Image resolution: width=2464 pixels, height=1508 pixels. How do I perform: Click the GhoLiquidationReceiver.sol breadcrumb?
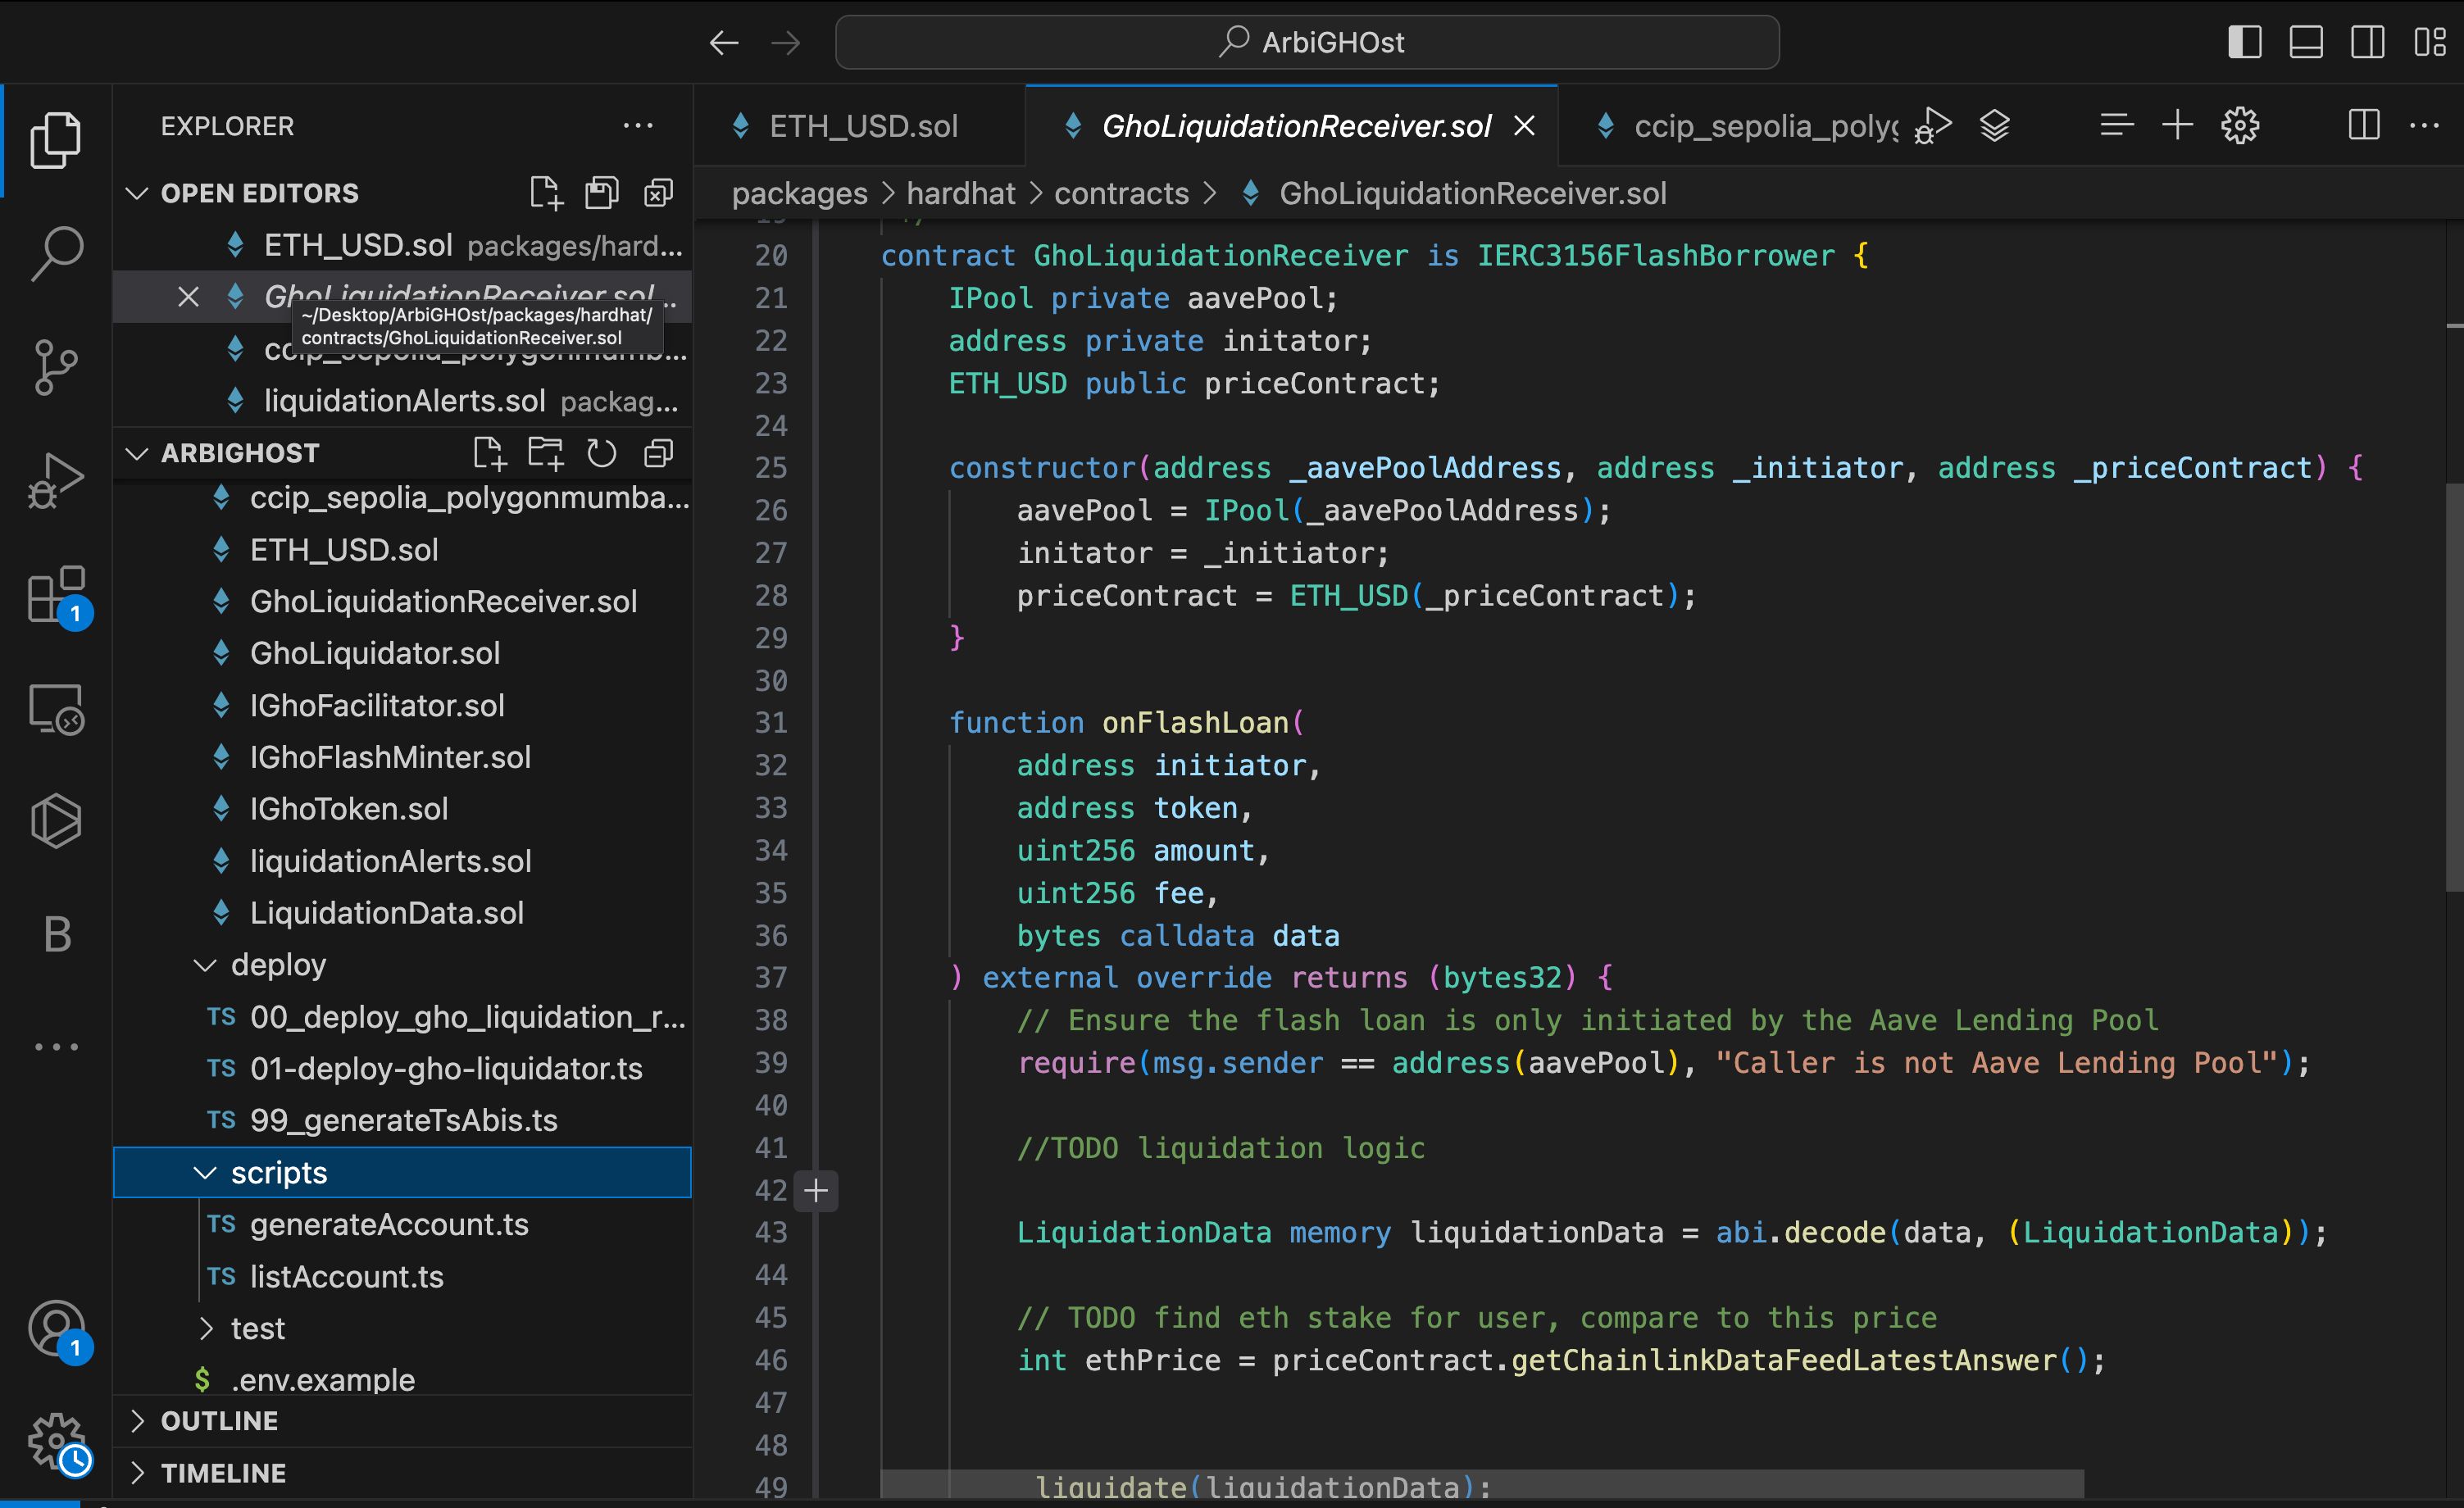click(x=1472, y=193)
